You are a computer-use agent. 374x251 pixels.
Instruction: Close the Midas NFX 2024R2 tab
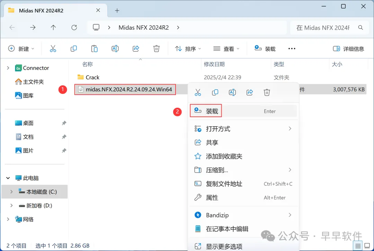click(98, 10)
